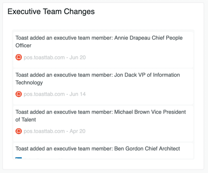Click "Annie Drapeau" name in first card
The width and height of the screenshot is (208, 173).
click(131, 38)
